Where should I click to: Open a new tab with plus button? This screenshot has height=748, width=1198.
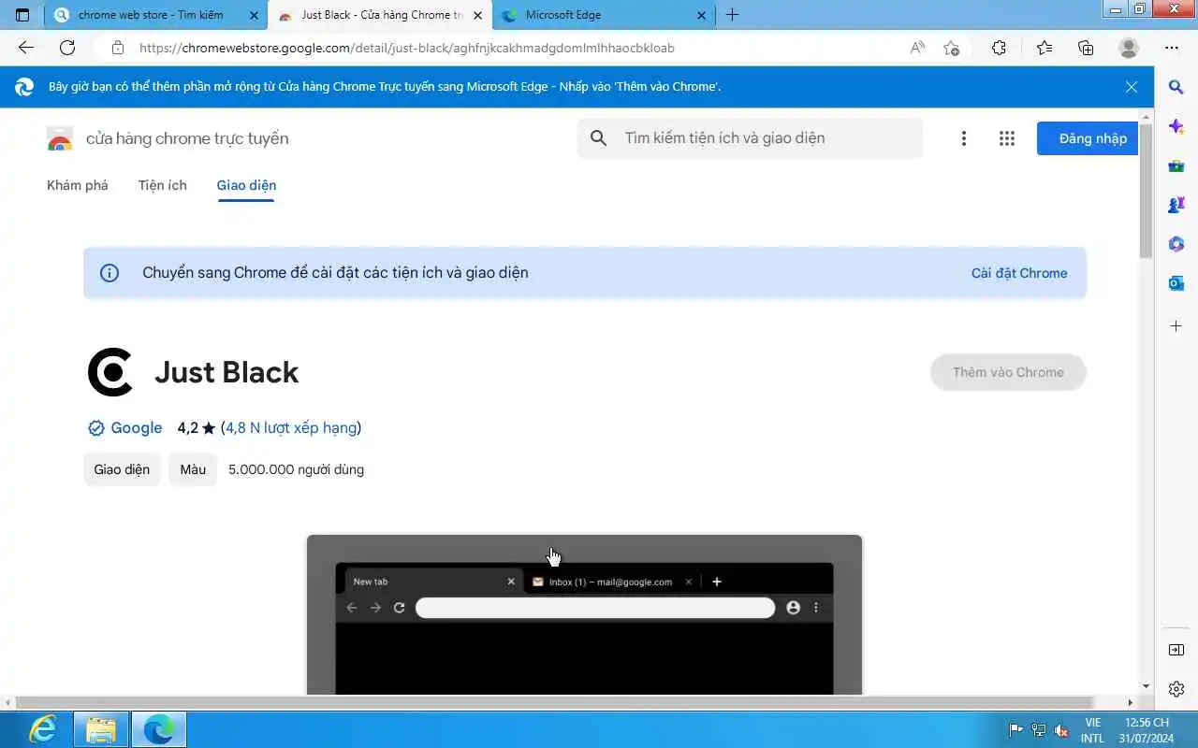tap(732, 15)
